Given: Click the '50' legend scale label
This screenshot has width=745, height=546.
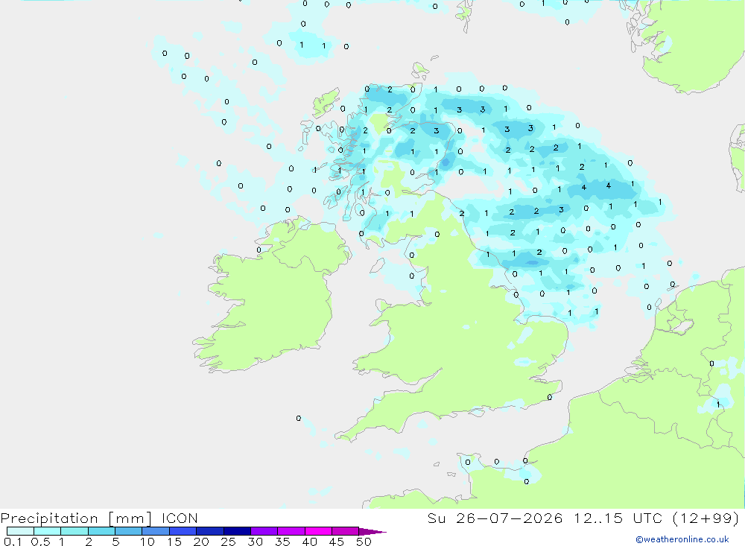Looking at the screenshot, I should point(364,542).
